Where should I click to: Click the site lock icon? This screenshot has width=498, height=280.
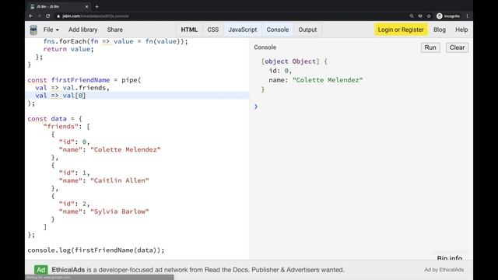[58, 16]
